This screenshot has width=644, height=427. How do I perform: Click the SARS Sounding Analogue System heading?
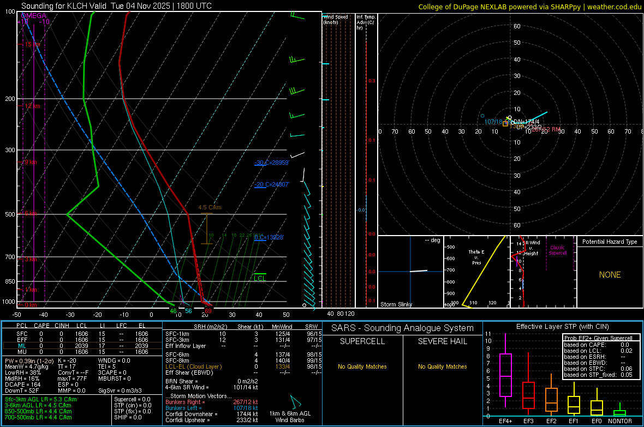402,328
